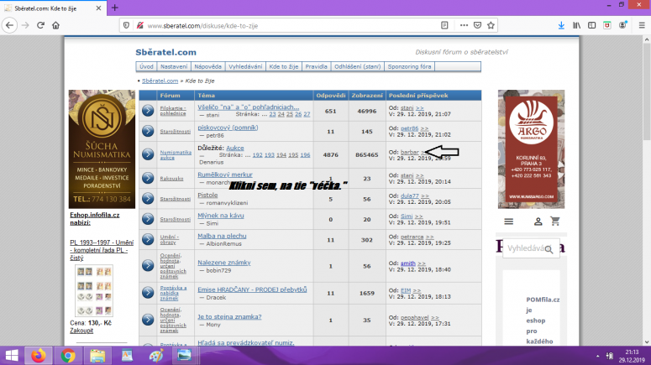Screen dimensions: 651x365
Task: Open the downloads arrow icon
Action: (x=561, y=25)
